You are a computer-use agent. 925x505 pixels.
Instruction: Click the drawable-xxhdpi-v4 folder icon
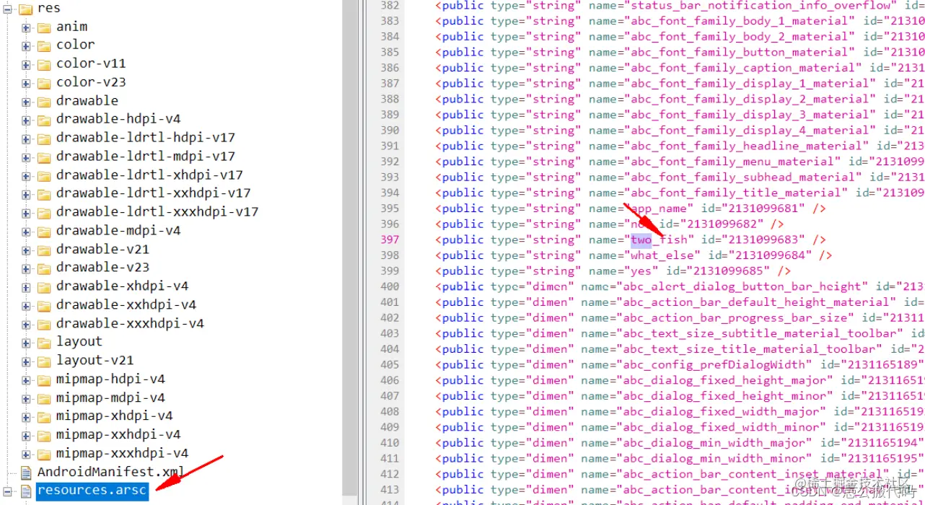(44, 306)
